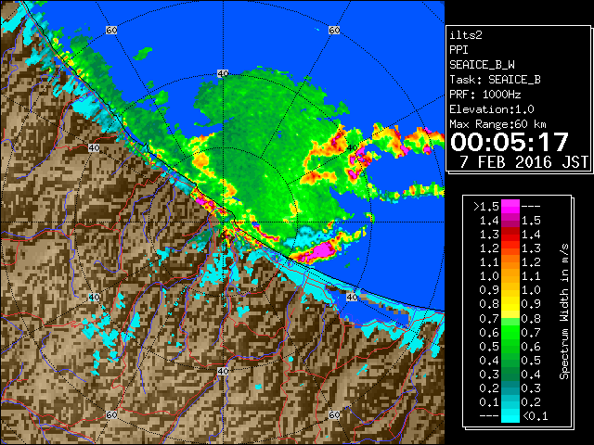Click the radar site name "ilts2"
This screenshot has height=445, width=594.
[466, 35]
